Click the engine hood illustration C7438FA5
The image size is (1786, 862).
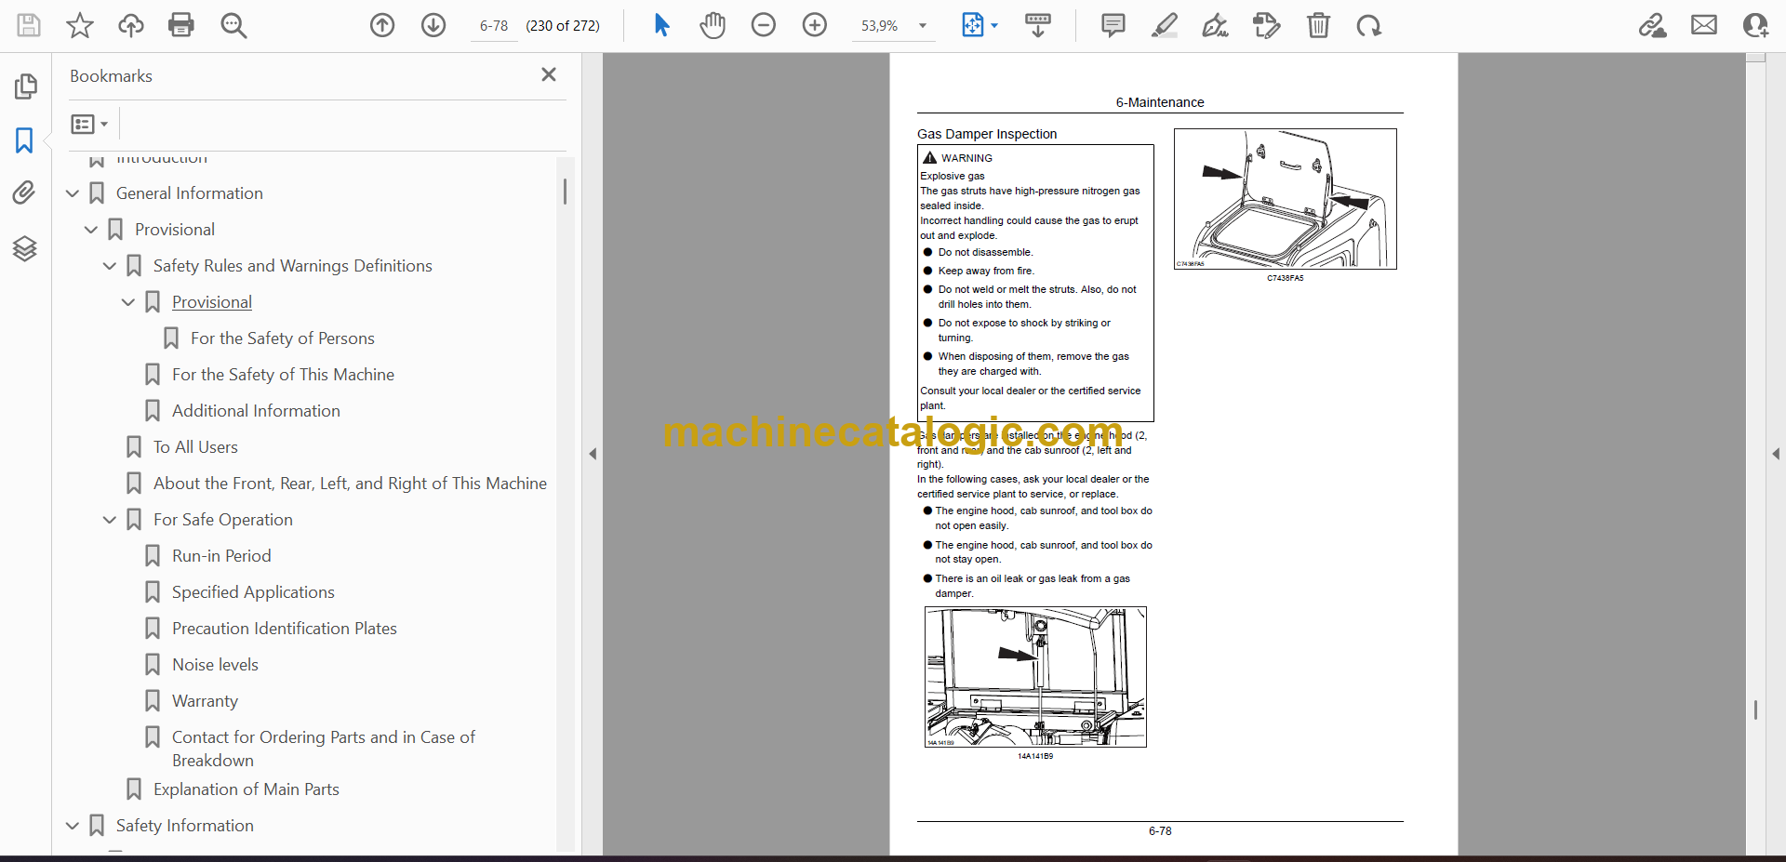click(x=1285, y=199)
